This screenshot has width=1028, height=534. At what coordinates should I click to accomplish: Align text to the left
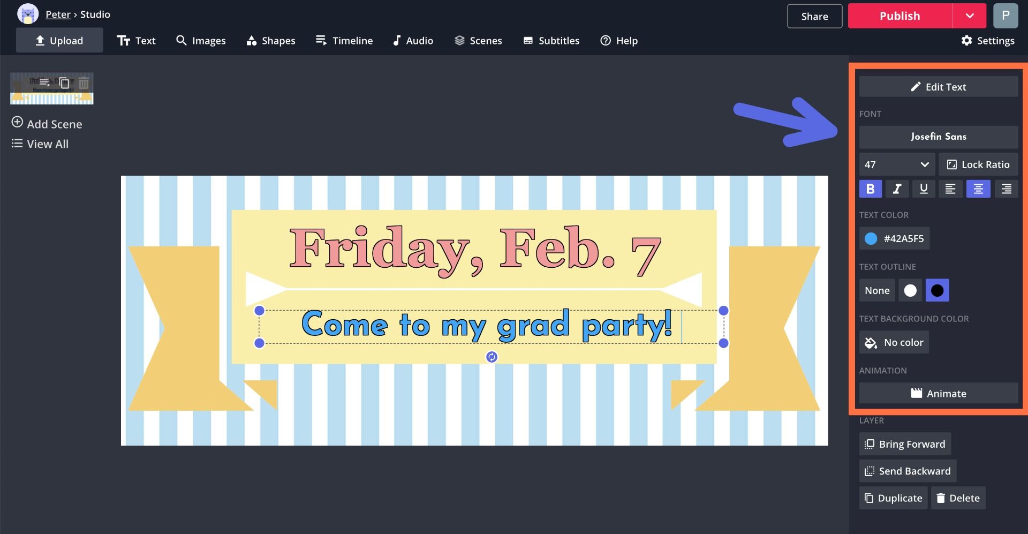coord(950,189)
